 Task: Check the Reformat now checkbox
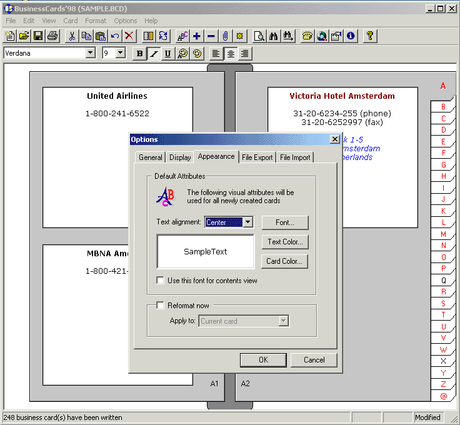[x=160, y=306]
